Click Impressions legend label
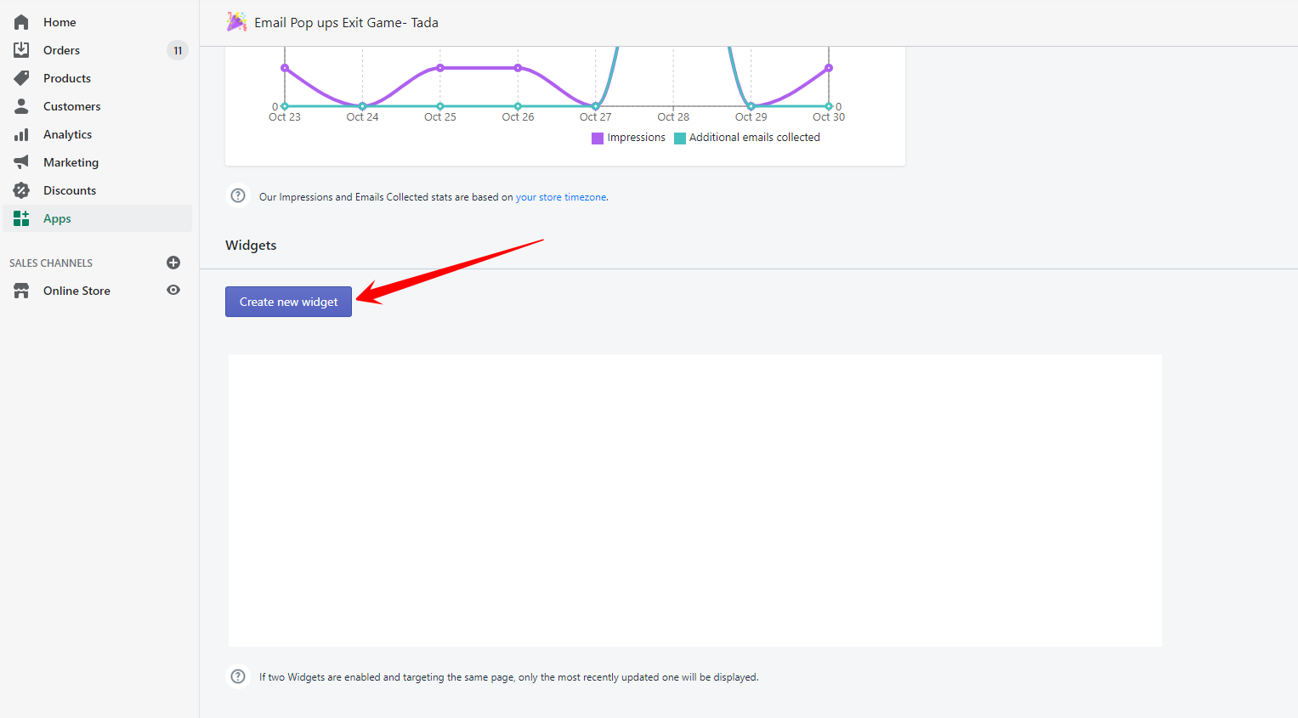The image size is (1298, 718). click(x=636, y=137)
